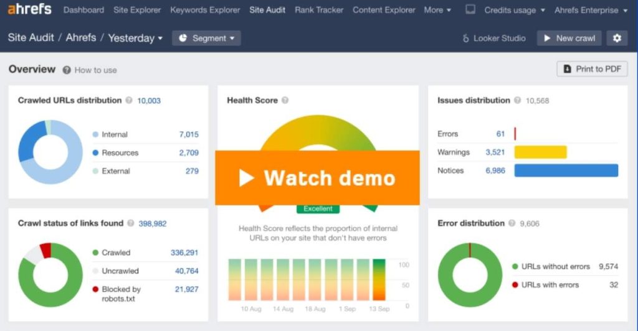
Task: Click help icon beside Error distribution
Action: click(512, 223)
